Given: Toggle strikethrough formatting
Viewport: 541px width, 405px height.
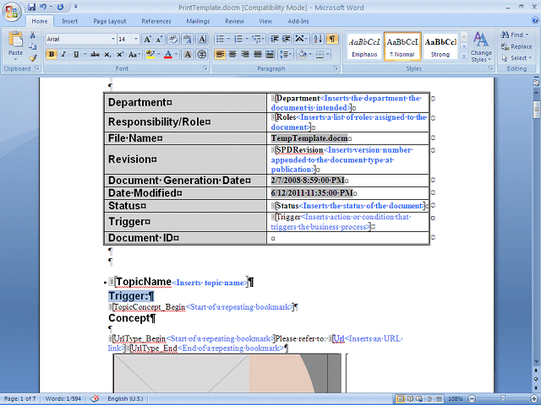Looking at the screenshot, I should point(95,54).
